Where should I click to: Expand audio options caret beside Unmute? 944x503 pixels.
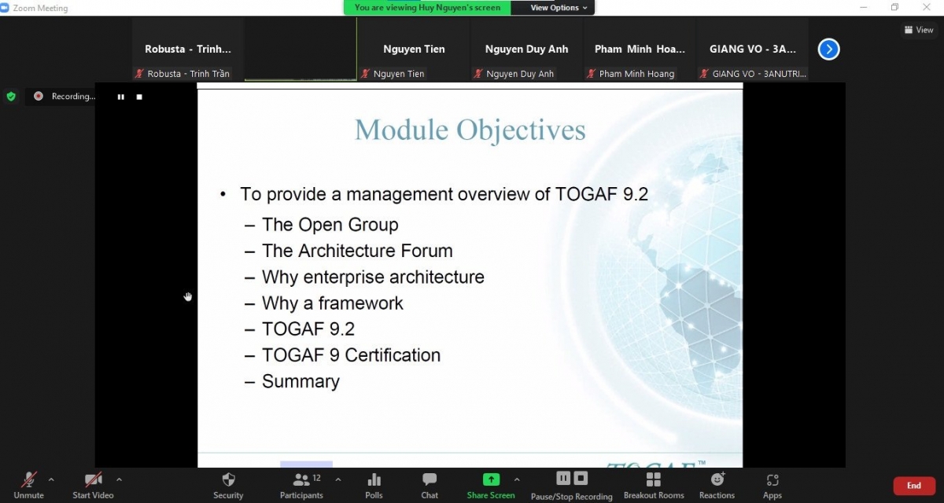point(51,479)
